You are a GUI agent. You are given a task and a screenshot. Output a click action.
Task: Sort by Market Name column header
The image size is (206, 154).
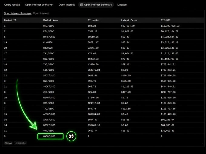(51, 20)
